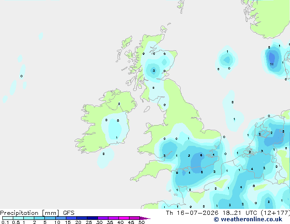Click the '35' legend scale label
Viewport: 290px width, 224px height.
(x=110, y=222)
